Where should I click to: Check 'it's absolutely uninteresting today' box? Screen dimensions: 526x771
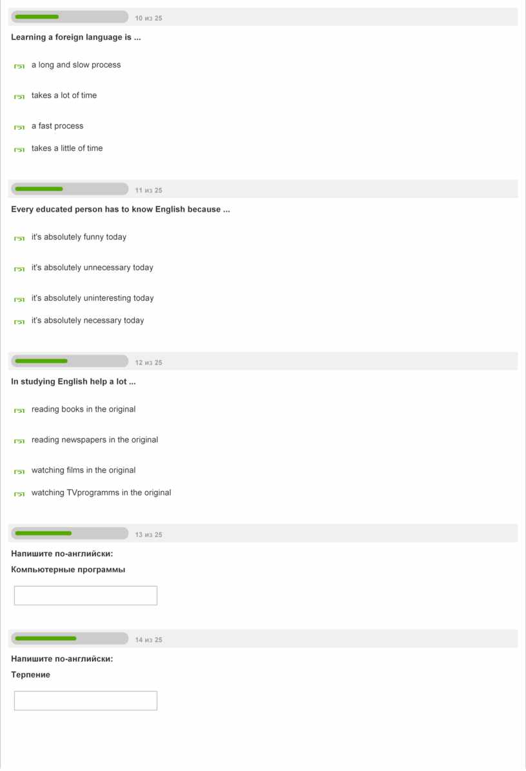pyautogui.click(x=19, y=299)
